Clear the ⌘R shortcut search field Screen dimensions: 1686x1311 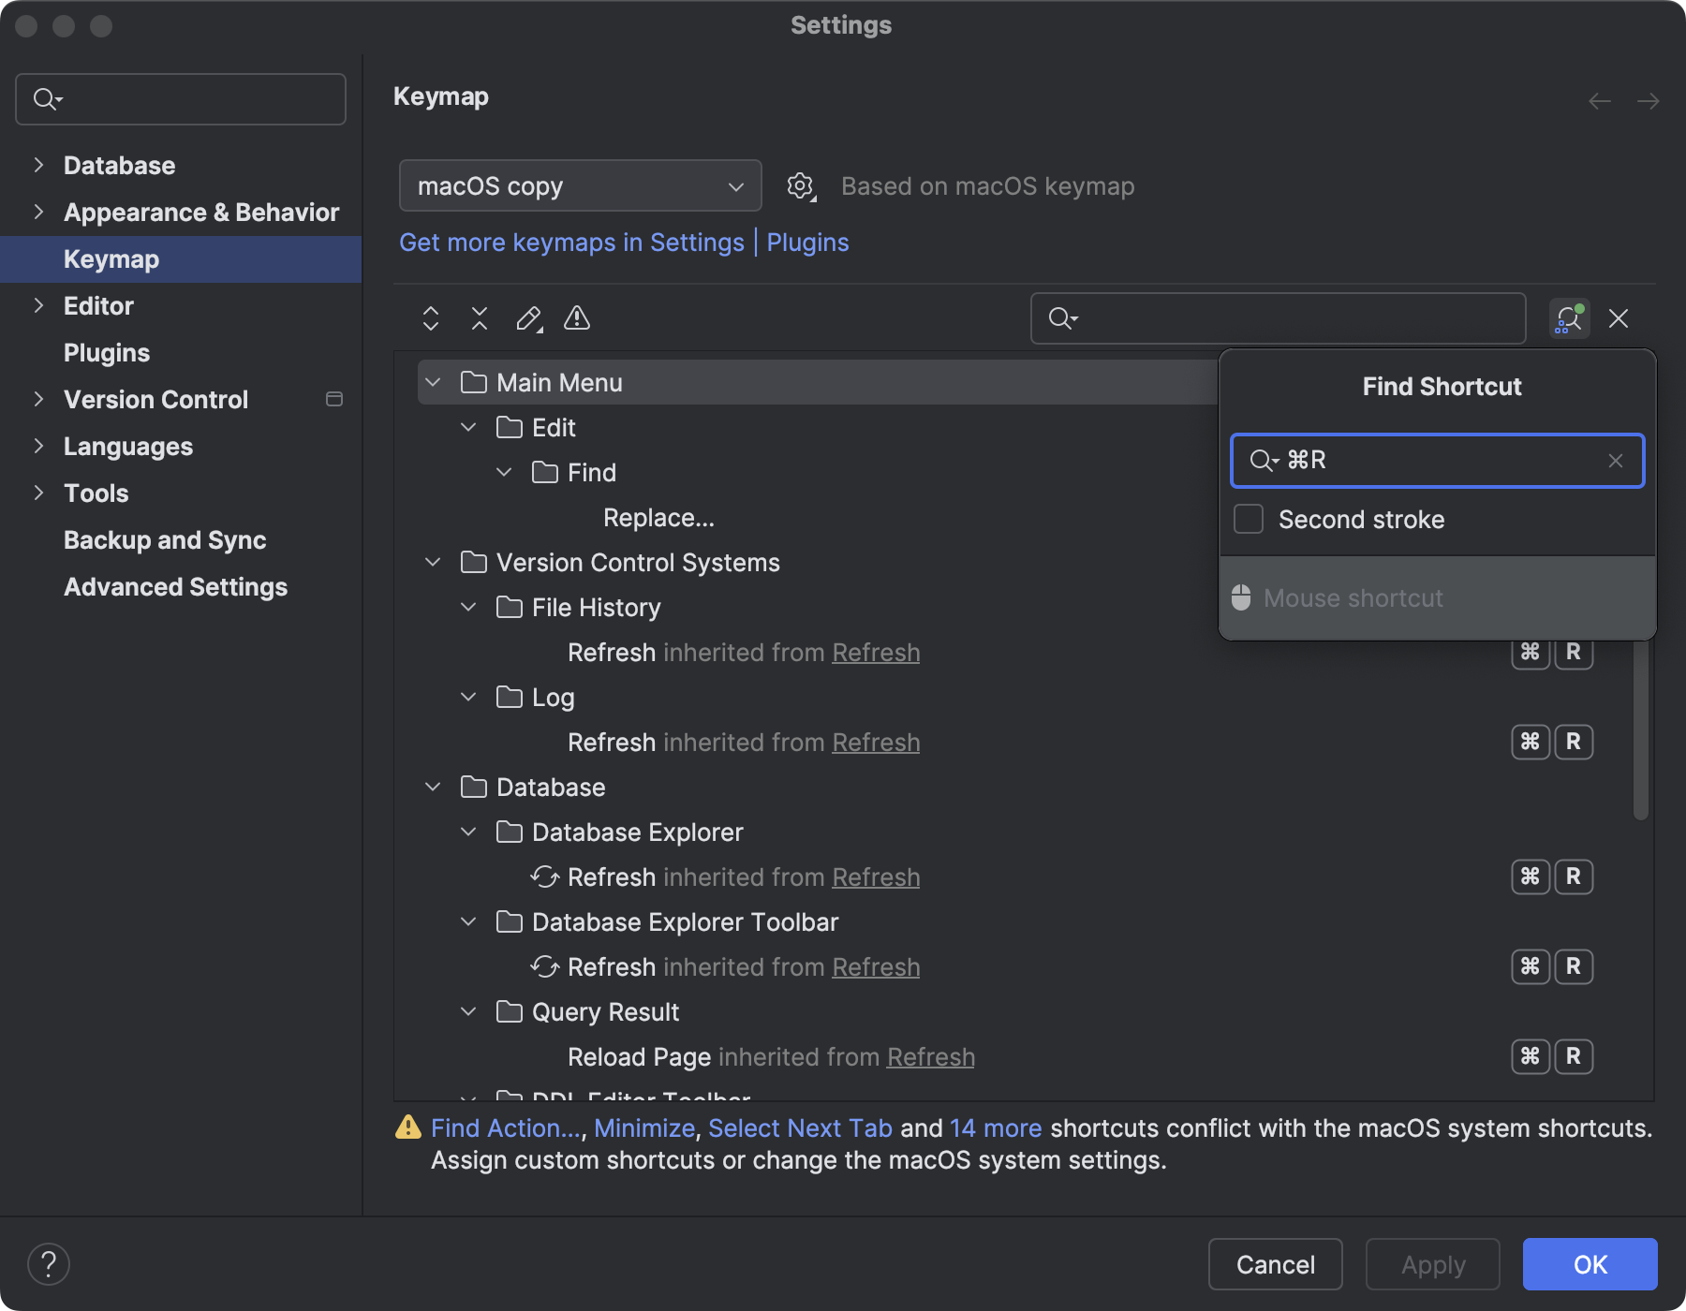(x=1615, y=461)
